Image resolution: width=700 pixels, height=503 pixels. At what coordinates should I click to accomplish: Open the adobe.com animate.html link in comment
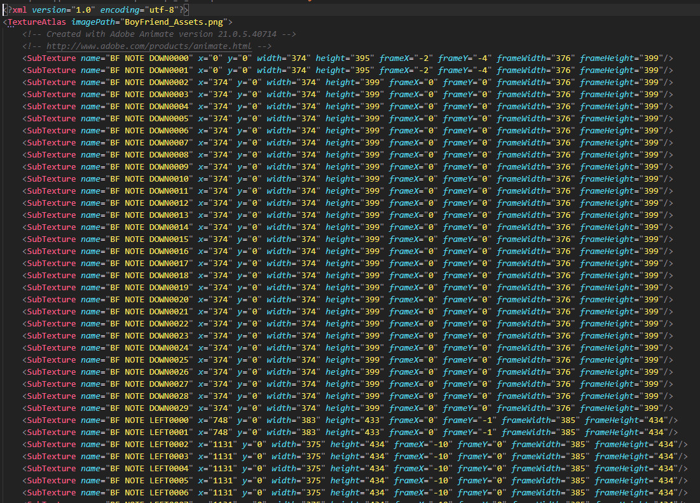149,46
